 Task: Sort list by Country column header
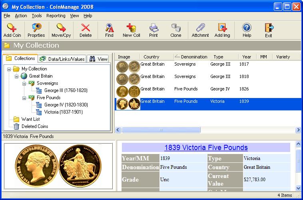click(157, 57)
